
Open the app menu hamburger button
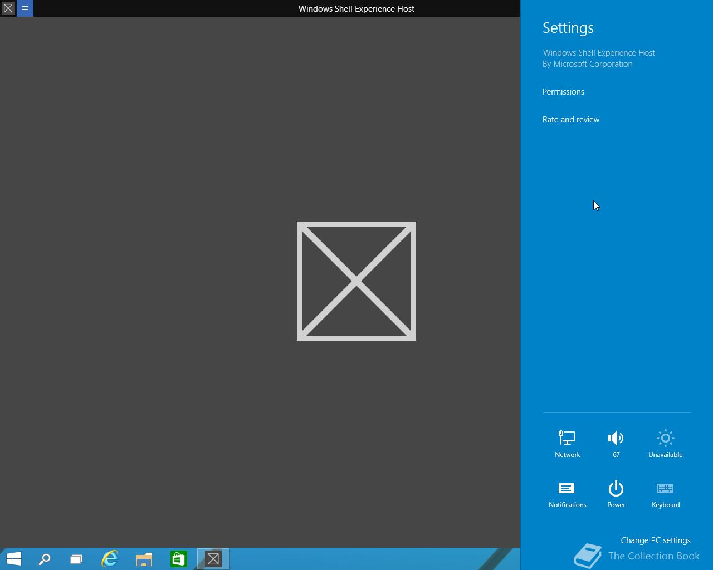25,8
